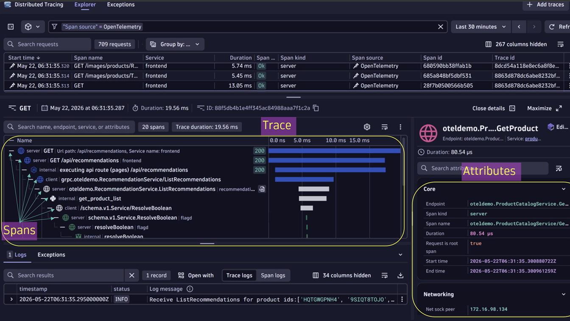Image resolution: width=570 pixels, height=321 pixels.
Task: Select schema.v1.Service.ResolveBoolean flagd span
Action: click(x=132, y=218)
